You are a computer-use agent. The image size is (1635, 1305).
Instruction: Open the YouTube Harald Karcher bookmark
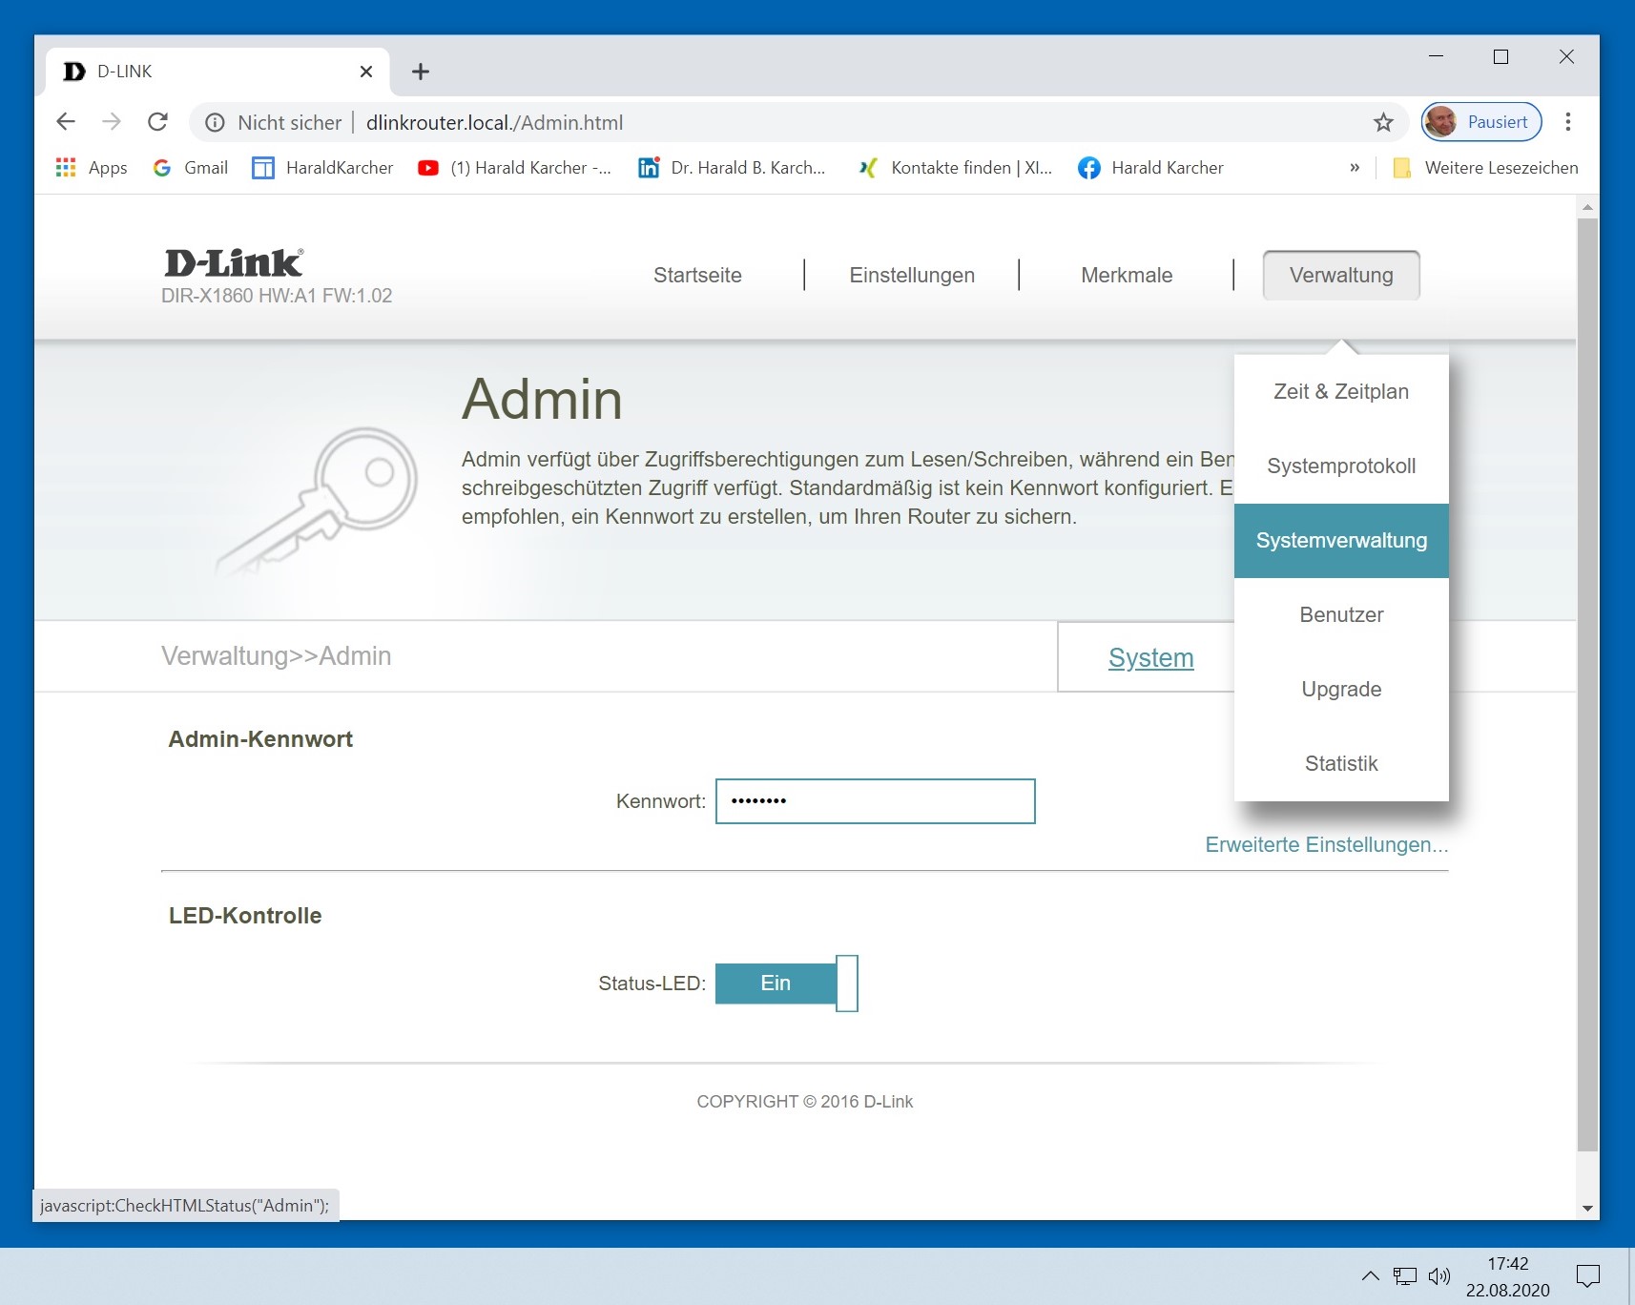pyautogui.click(x=515, y=168)
